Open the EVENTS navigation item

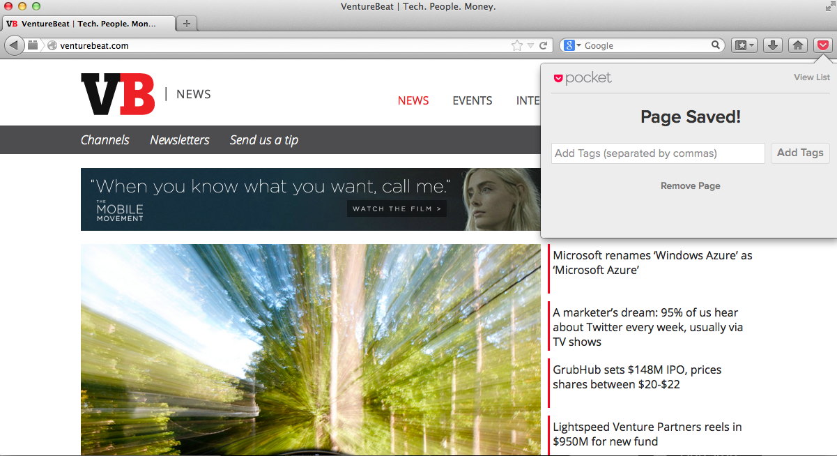click(473, 100)
